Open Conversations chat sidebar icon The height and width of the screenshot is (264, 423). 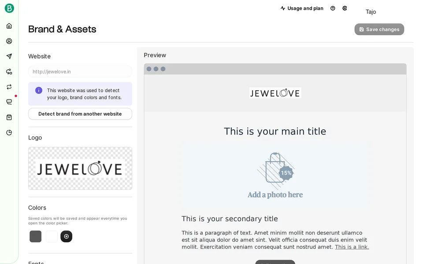tap(9, 102)
